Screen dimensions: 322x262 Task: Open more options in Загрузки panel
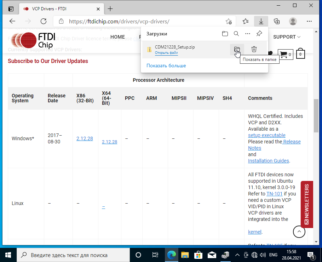click(x=248, y=34)
